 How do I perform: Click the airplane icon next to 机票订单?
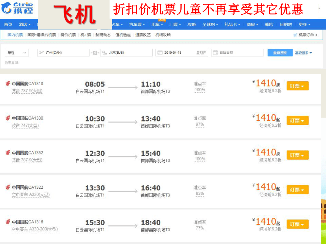point(295,35)
